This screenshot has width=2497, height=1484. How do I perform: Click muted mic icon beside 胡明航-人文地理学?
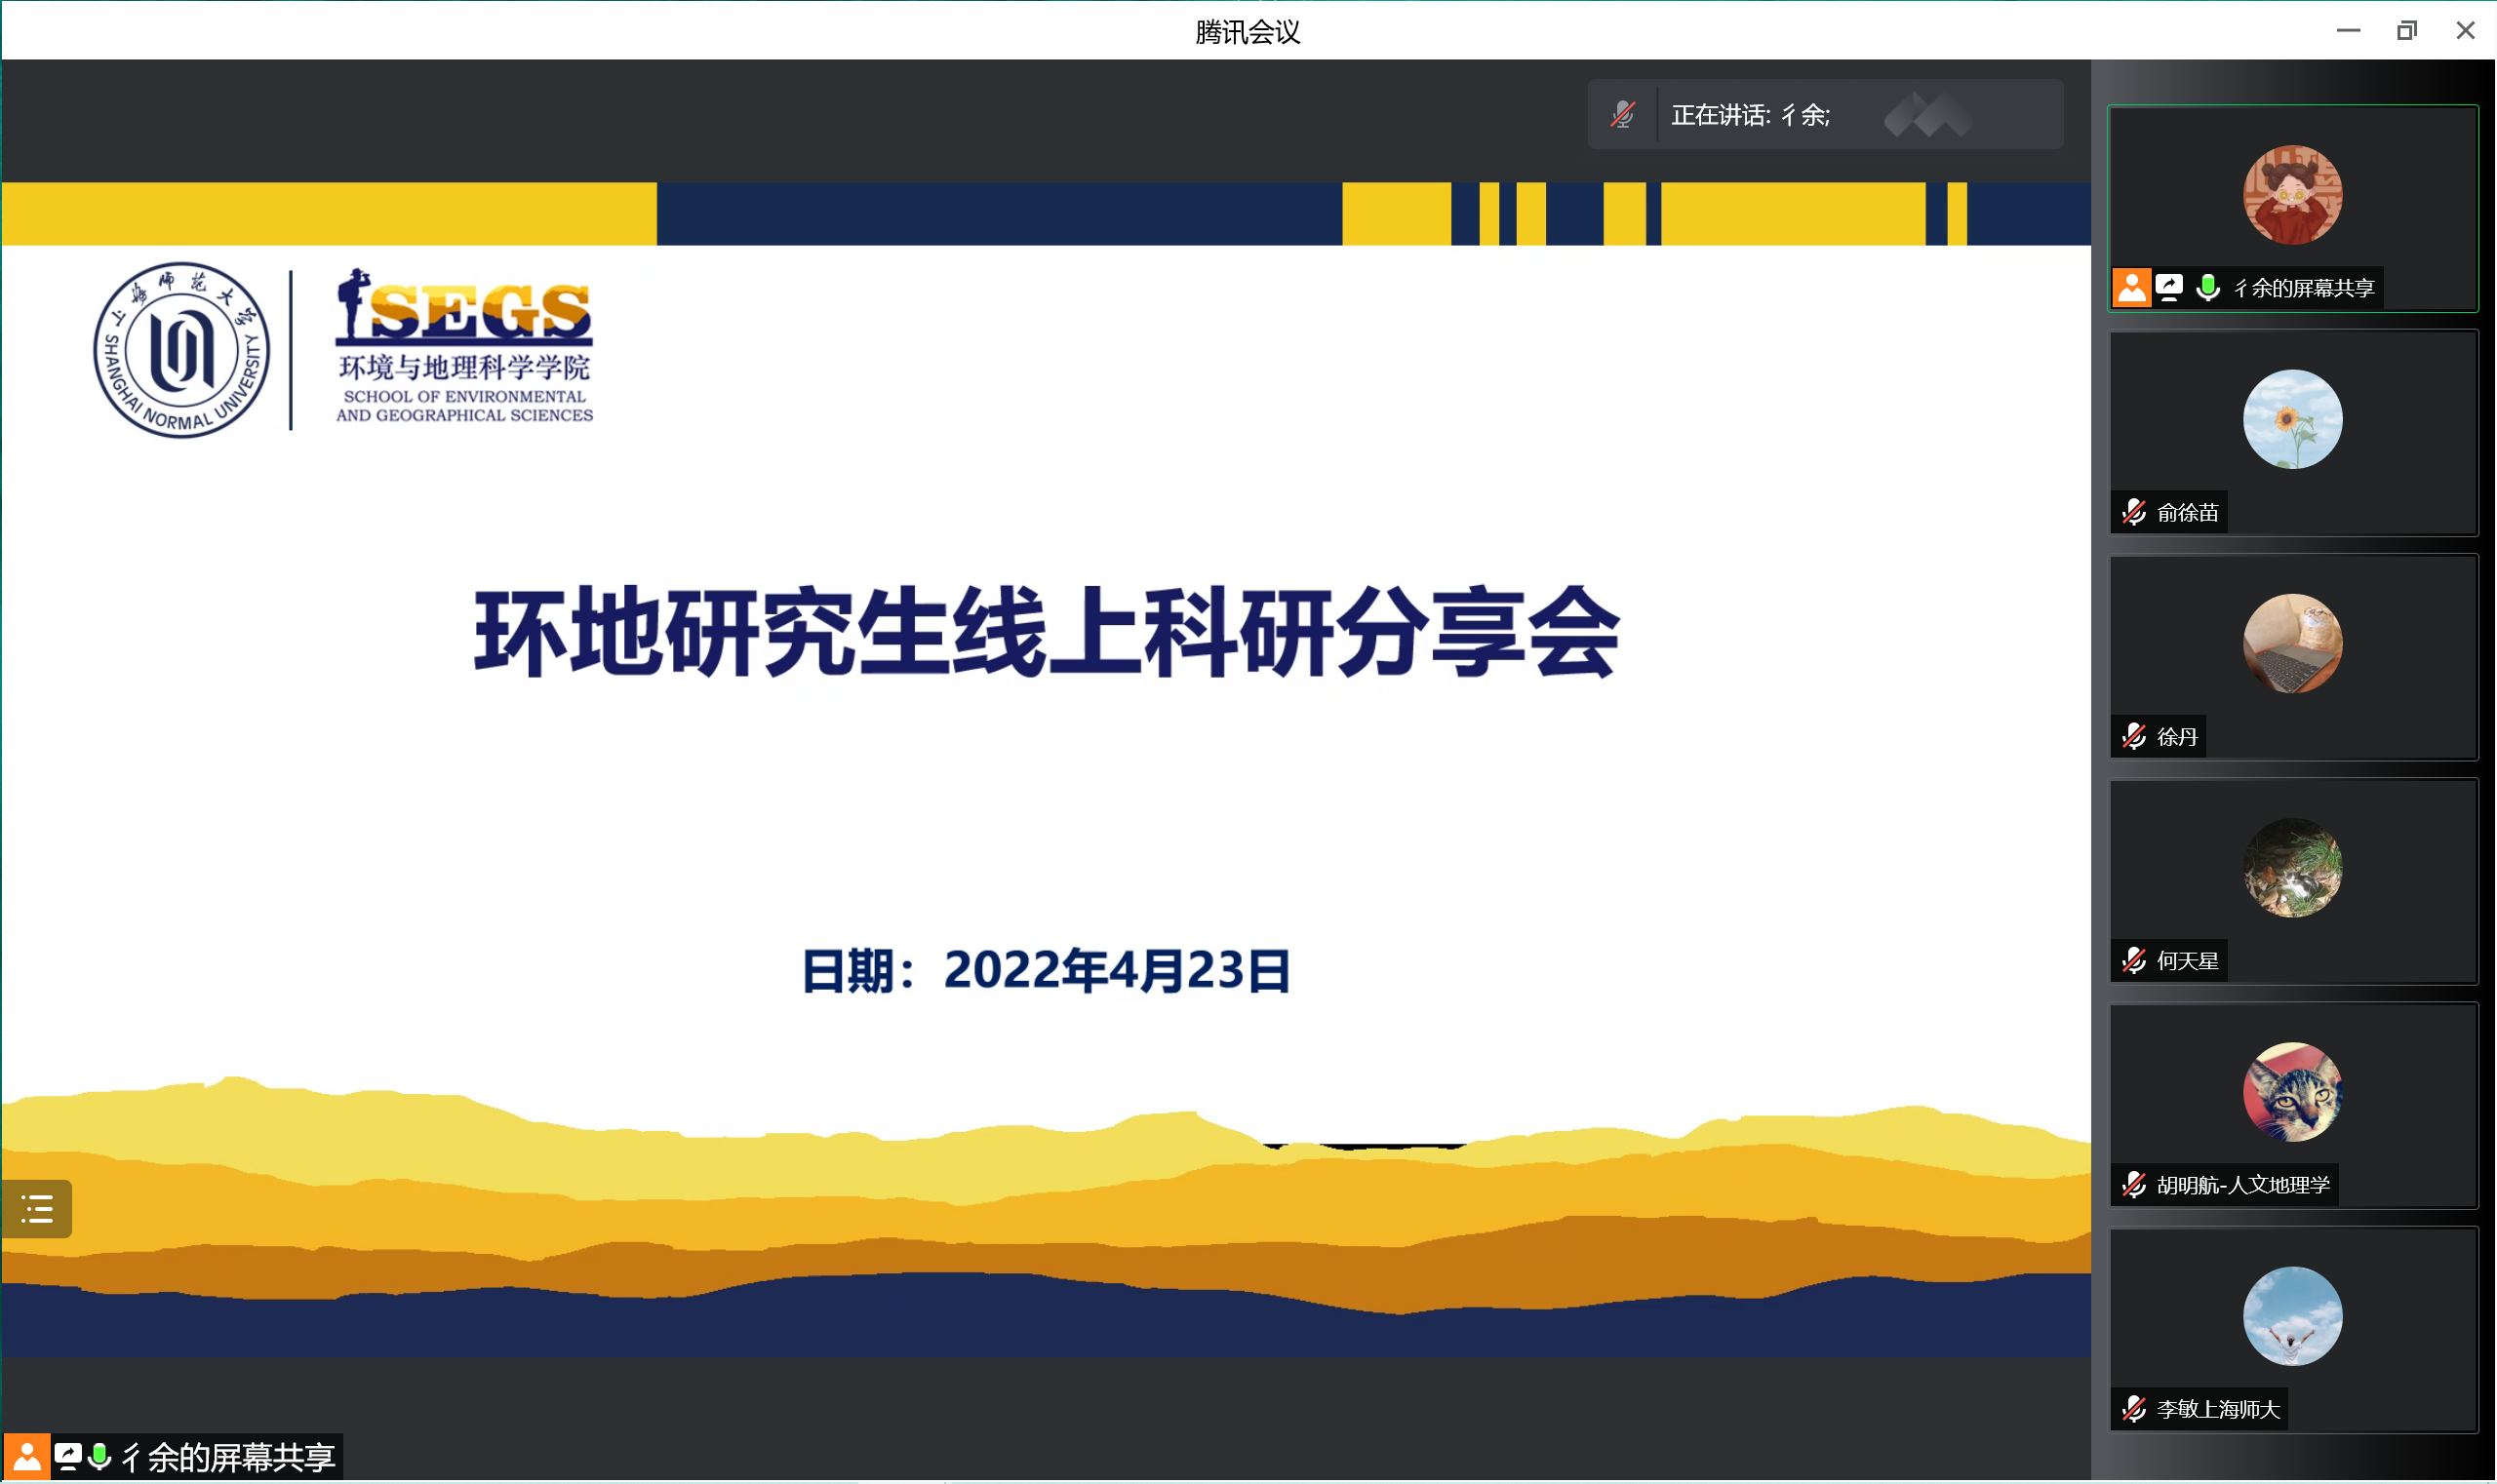pyautogui.click(x=2134, y=1185)
